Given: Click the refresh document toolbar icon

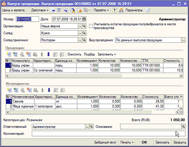Looking at the screenshot, I should pos(59,10).
